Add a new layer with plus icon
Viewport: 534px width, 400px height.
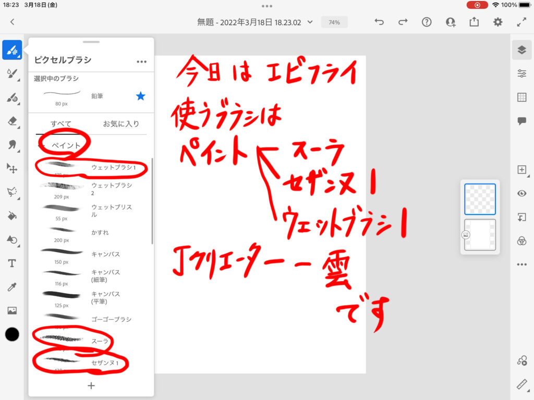point(521,170)
